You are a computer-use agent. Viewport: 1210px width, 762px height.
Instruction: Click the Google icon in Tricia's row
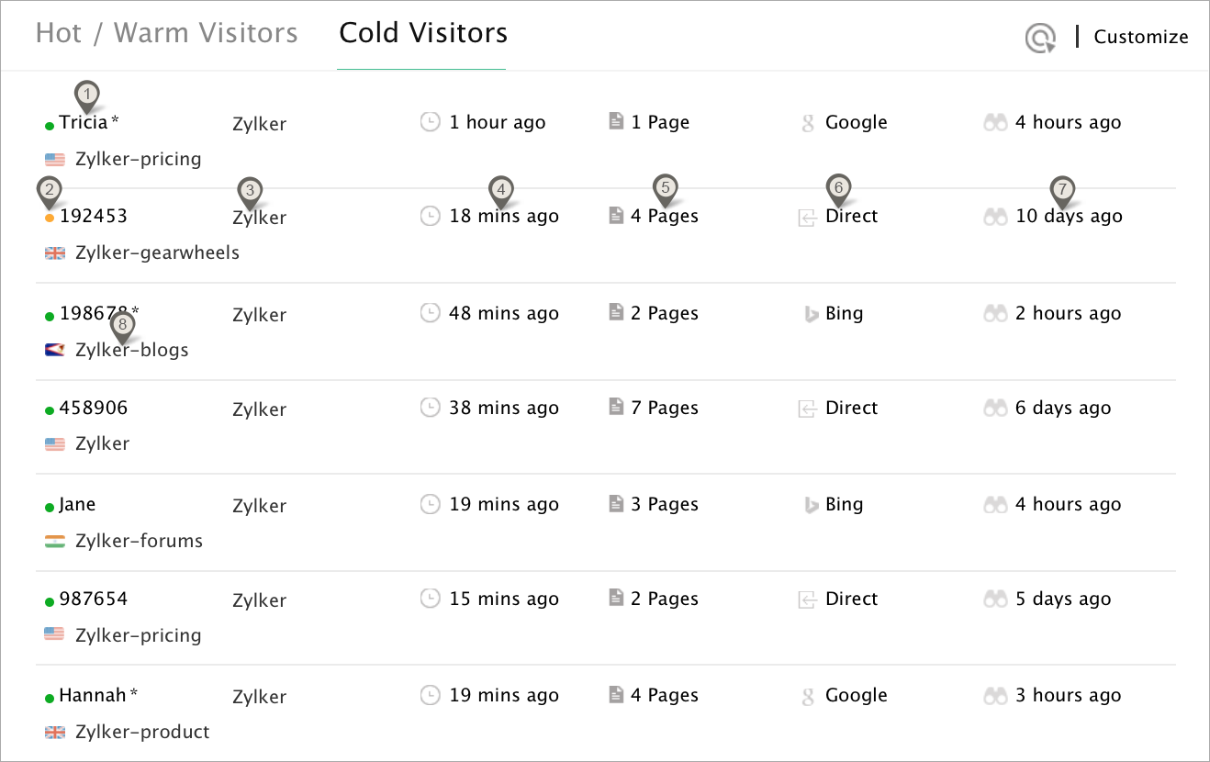point(808,123)
